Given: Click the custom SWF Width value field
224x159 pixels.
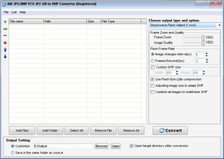Looking at the screenshot, I should (x=170, y=73).
